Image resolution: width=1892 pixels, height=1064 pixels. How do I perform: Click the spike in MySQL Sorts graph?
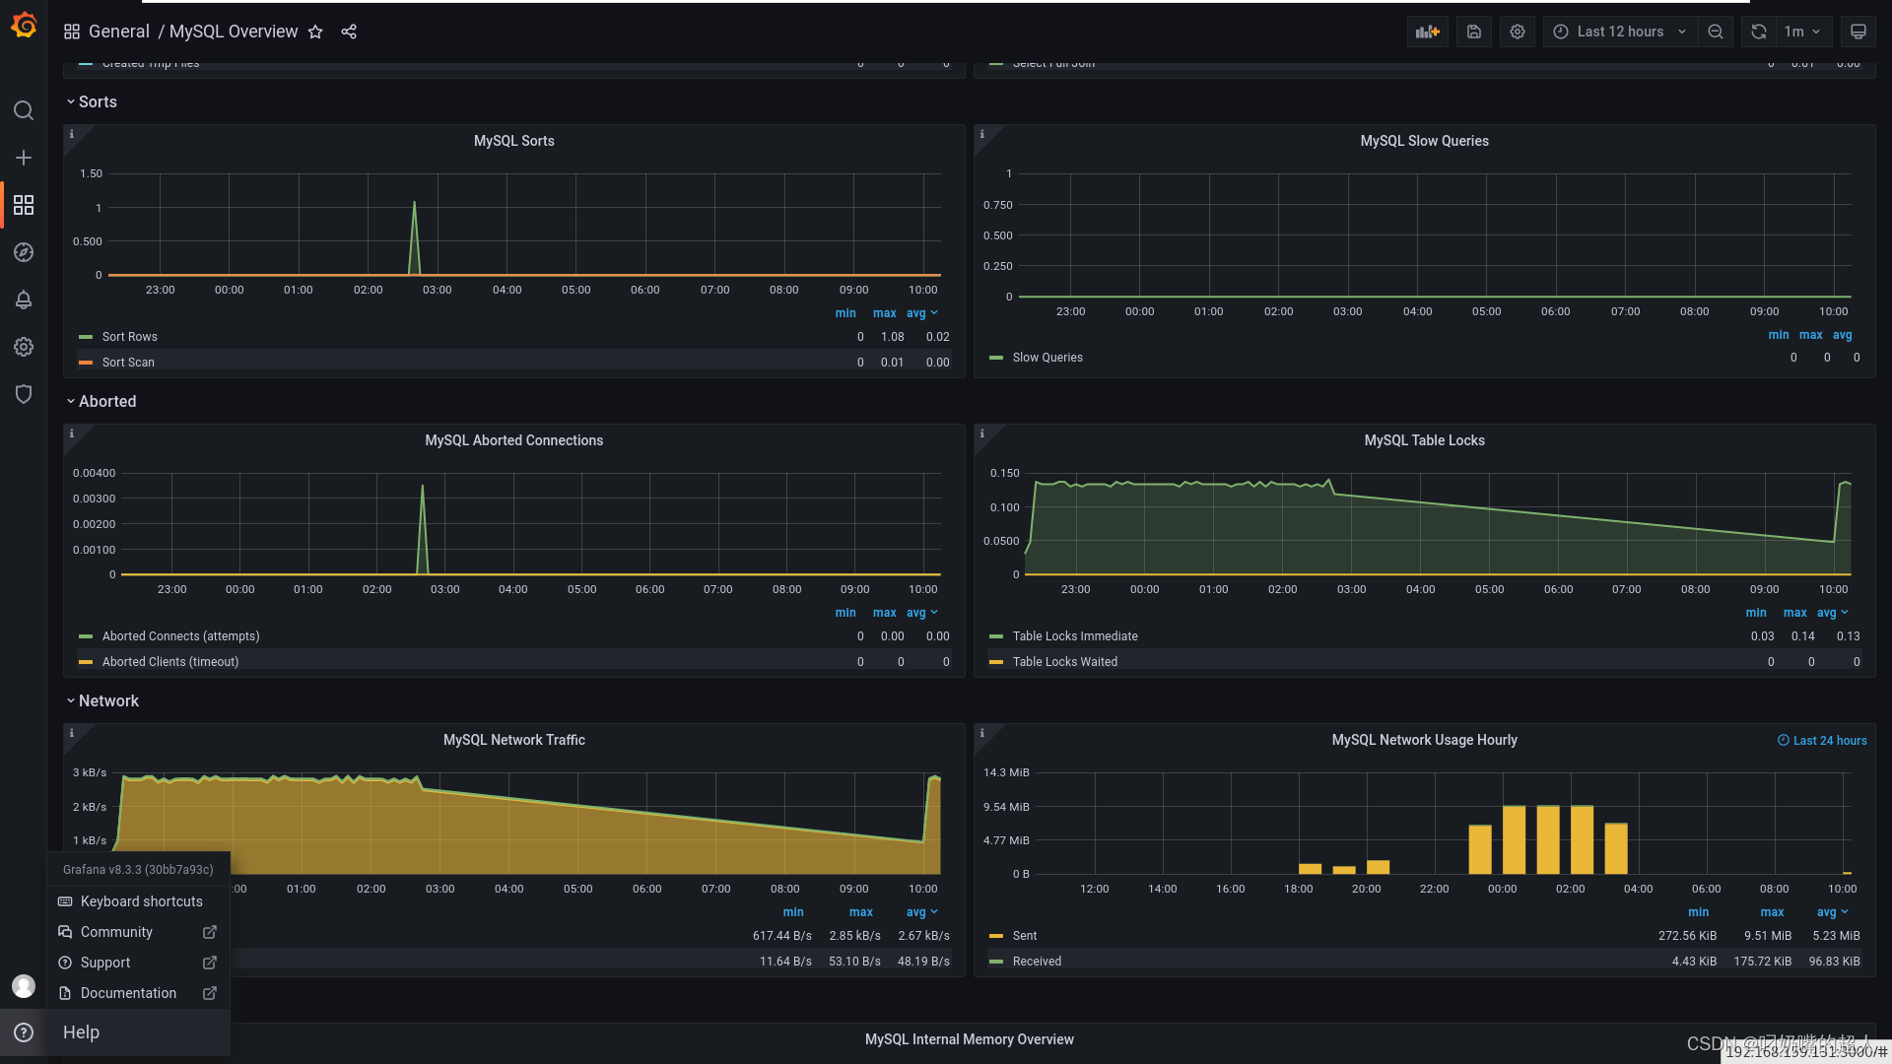(414, 236)
